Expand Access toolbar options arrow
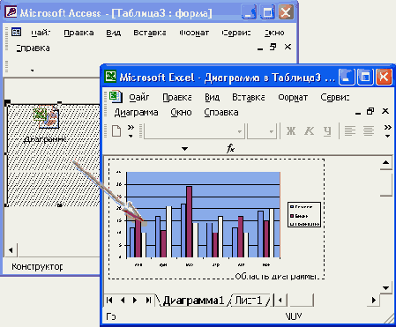The width and height of the screenshot is (396, 327). tap(32, 71)
